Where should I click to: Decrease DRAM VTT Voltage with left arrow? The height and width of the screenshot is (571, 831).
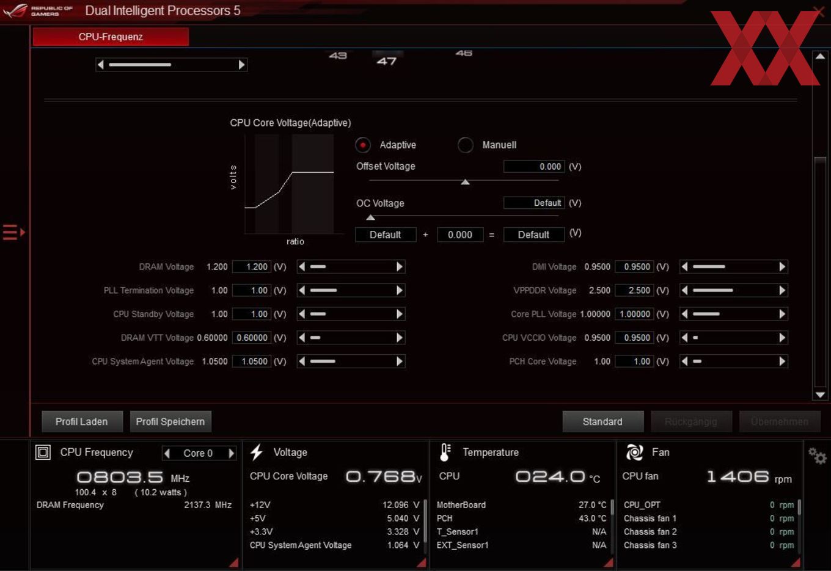[302, 338]
